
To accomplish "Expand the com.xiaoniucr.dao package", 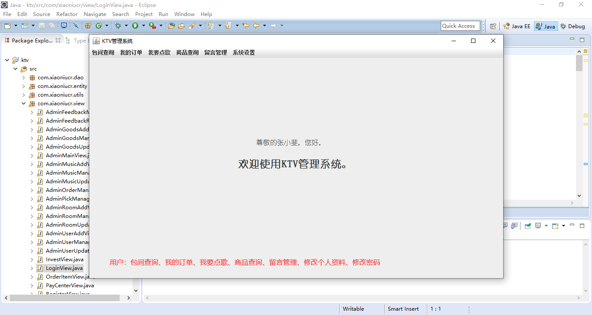I will point(24,78).
